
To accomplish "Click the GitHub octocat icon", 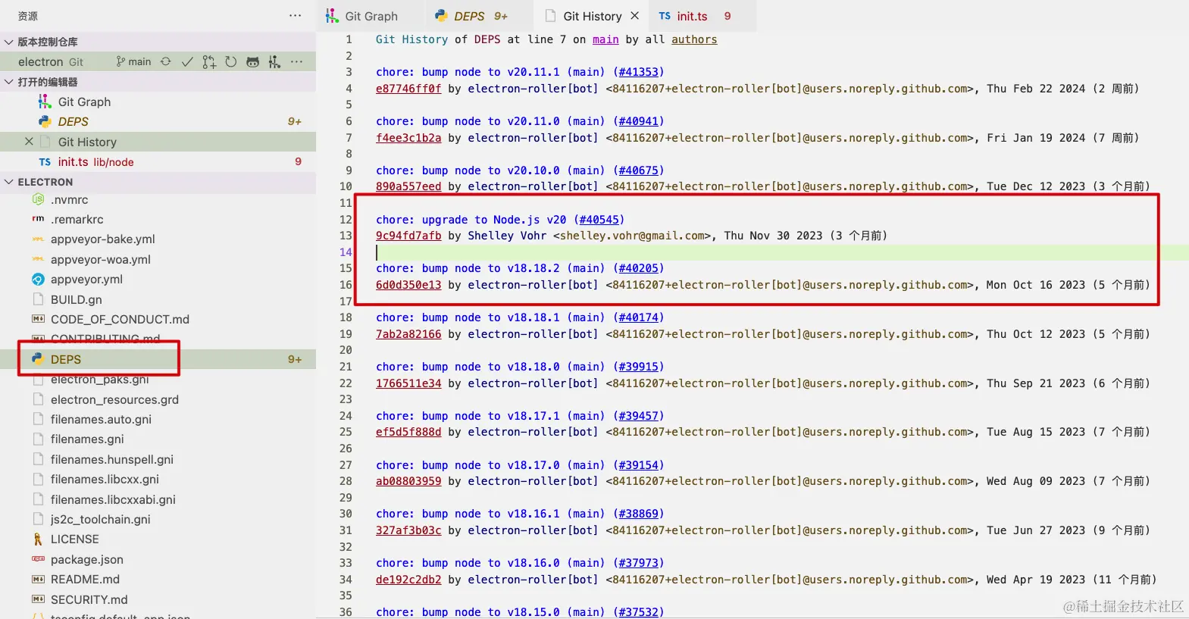I will (x=253, y=61).
